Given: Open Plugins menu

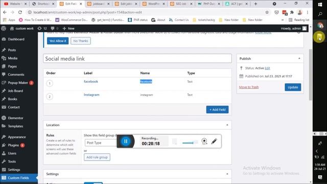Looking at the screenshot, I should point(13,145).
